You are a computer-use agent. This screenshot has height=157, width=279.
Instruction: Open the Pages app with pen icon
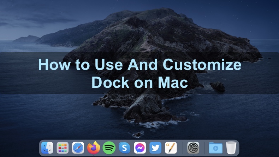(171, 148)
